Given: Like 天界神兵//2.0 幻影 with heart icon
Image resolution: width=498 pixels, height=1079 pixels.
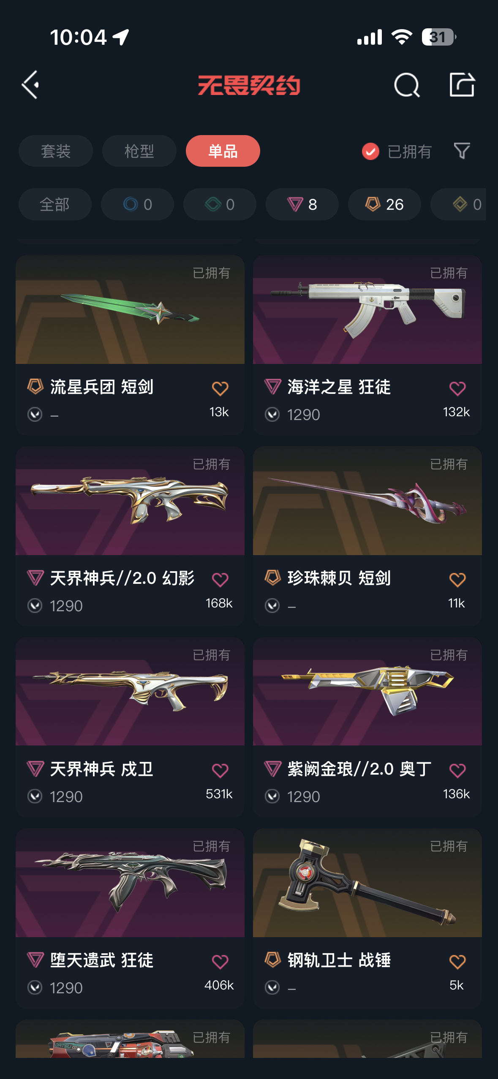Looking at the screenshot, I should coord(220,580).
